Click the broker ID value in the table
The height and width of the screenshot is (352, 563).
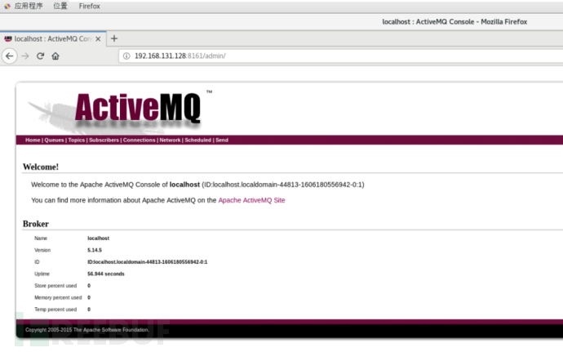148,262
